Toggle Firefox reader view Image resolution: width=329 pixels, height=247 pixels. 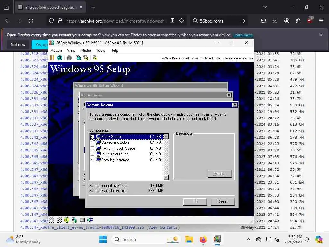pyautogui.click(x=173, y=21)
